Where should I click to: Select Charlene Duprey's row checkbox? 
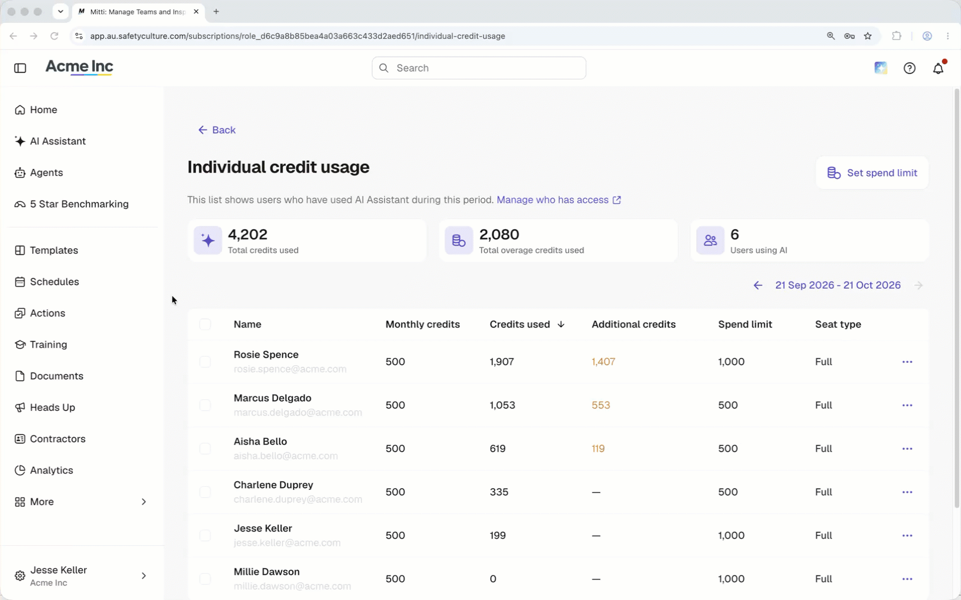coord(205,492)
